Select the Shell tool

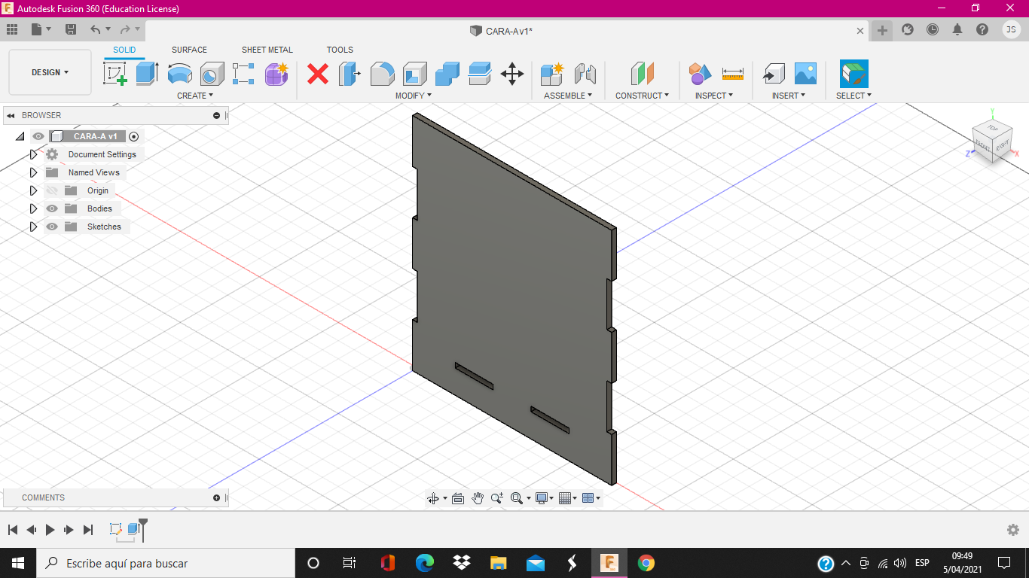tap(414, 74)
